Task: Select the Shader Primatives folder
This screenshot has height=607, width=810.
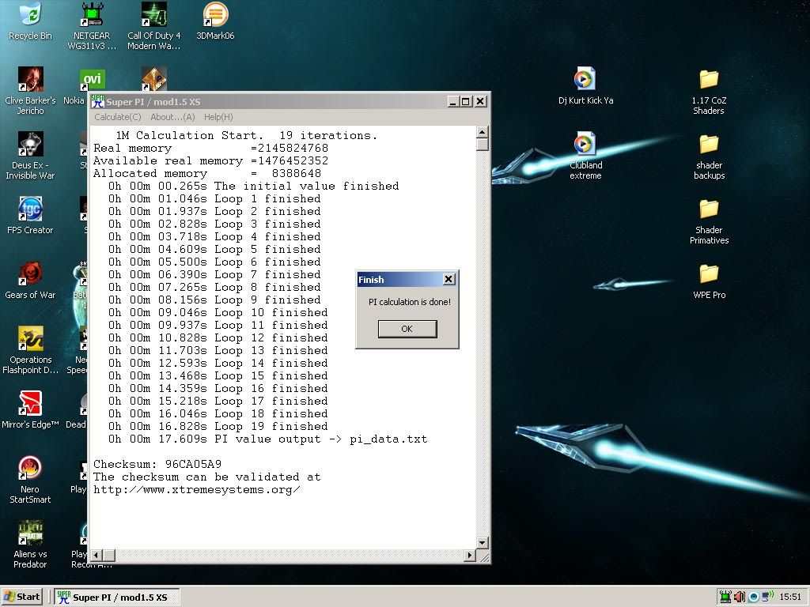Action: [x=709, y=221]
